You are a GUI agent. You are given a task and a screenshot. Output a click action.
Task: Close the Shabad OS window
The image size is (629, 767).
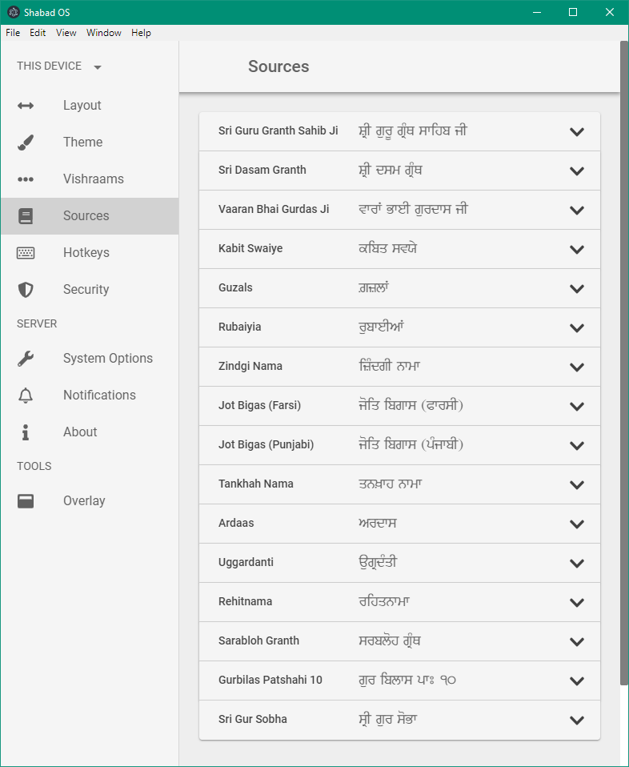610,12
